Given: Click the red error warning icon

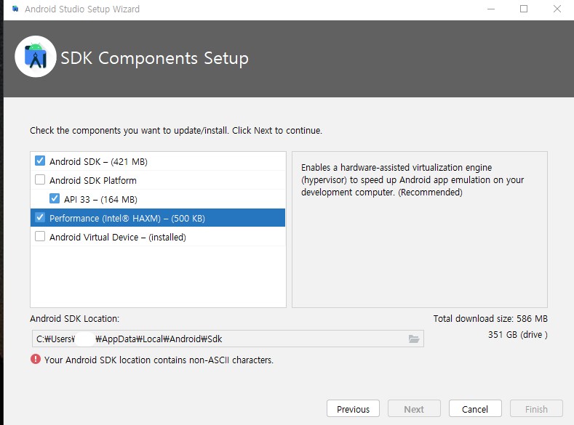Looking at the screenshot, I should click(x=36, y=359).
